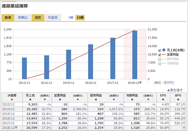Sort by BPS triangle arrow
Viewport: 188px width, 131px height.
[x=178, y=99]
